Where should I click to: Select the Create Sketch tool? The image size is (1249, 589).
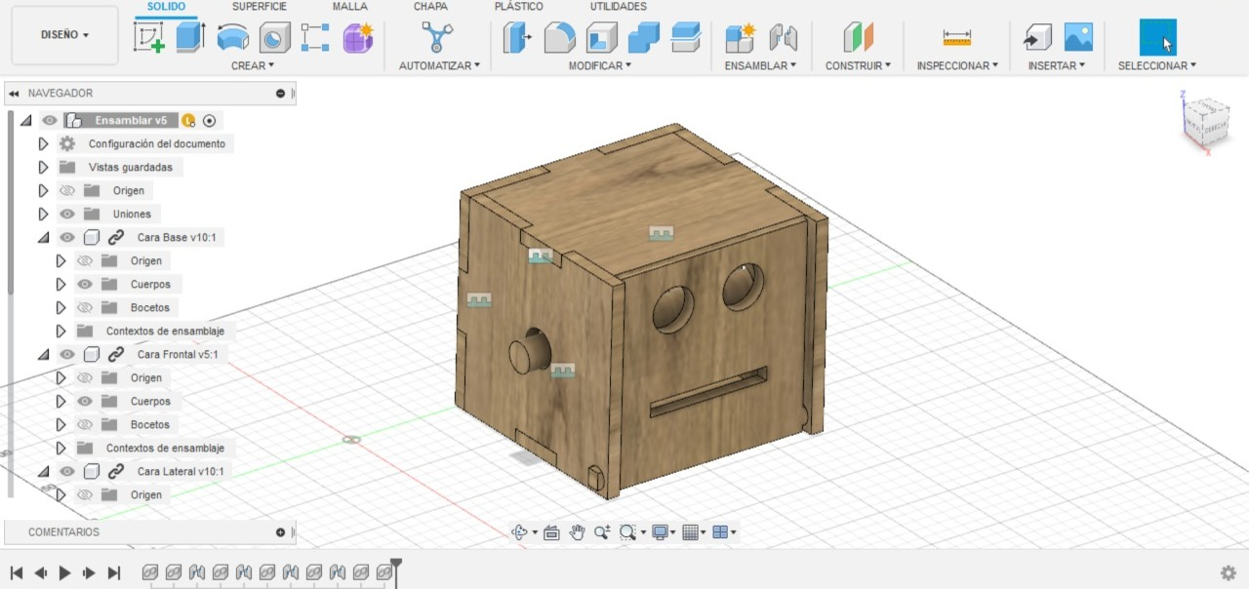point(148,37)
